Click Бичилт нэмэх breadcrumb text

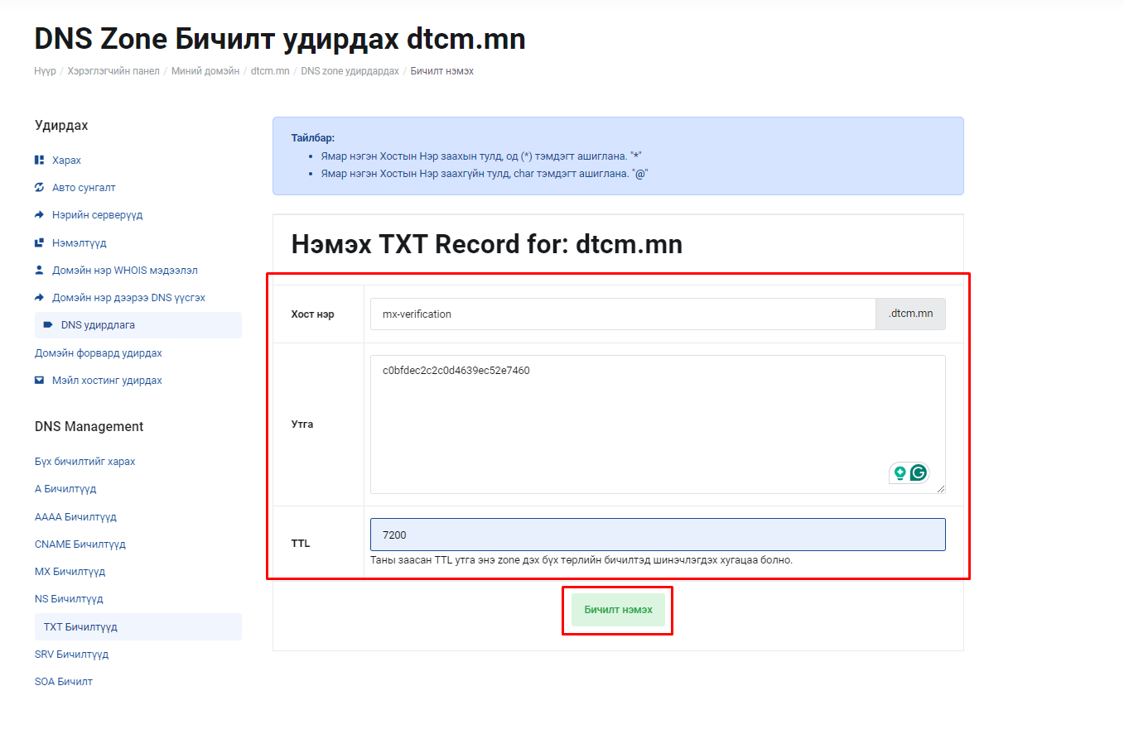(442, 71)
